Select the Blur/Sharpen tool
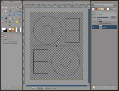 pyautogui.click(x=3, y=25)
